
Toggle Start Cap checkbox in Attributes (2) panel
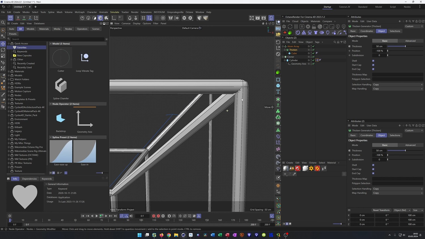373,169
